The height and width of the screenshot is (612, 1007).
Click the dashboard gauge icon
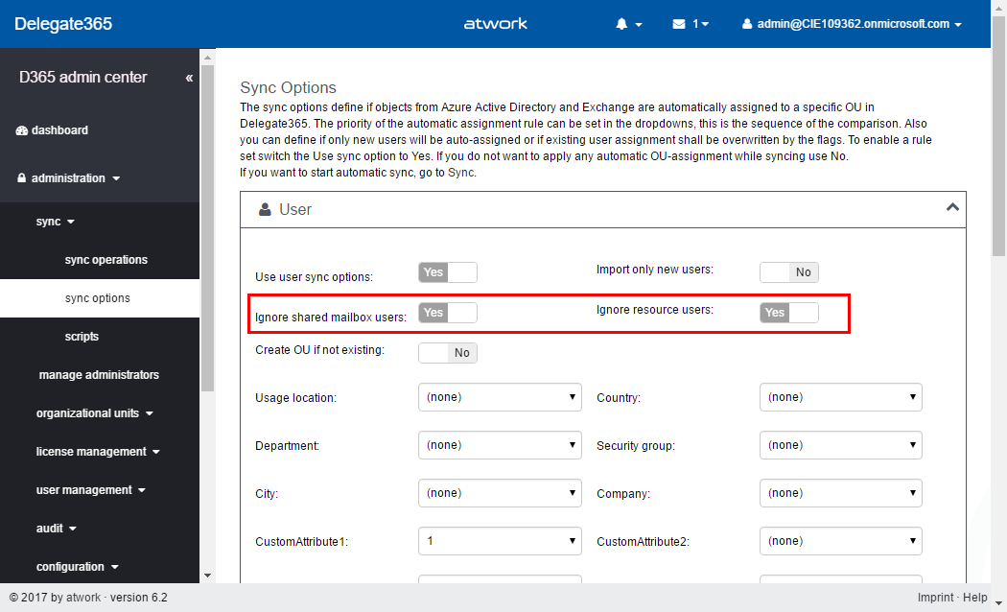22,130
